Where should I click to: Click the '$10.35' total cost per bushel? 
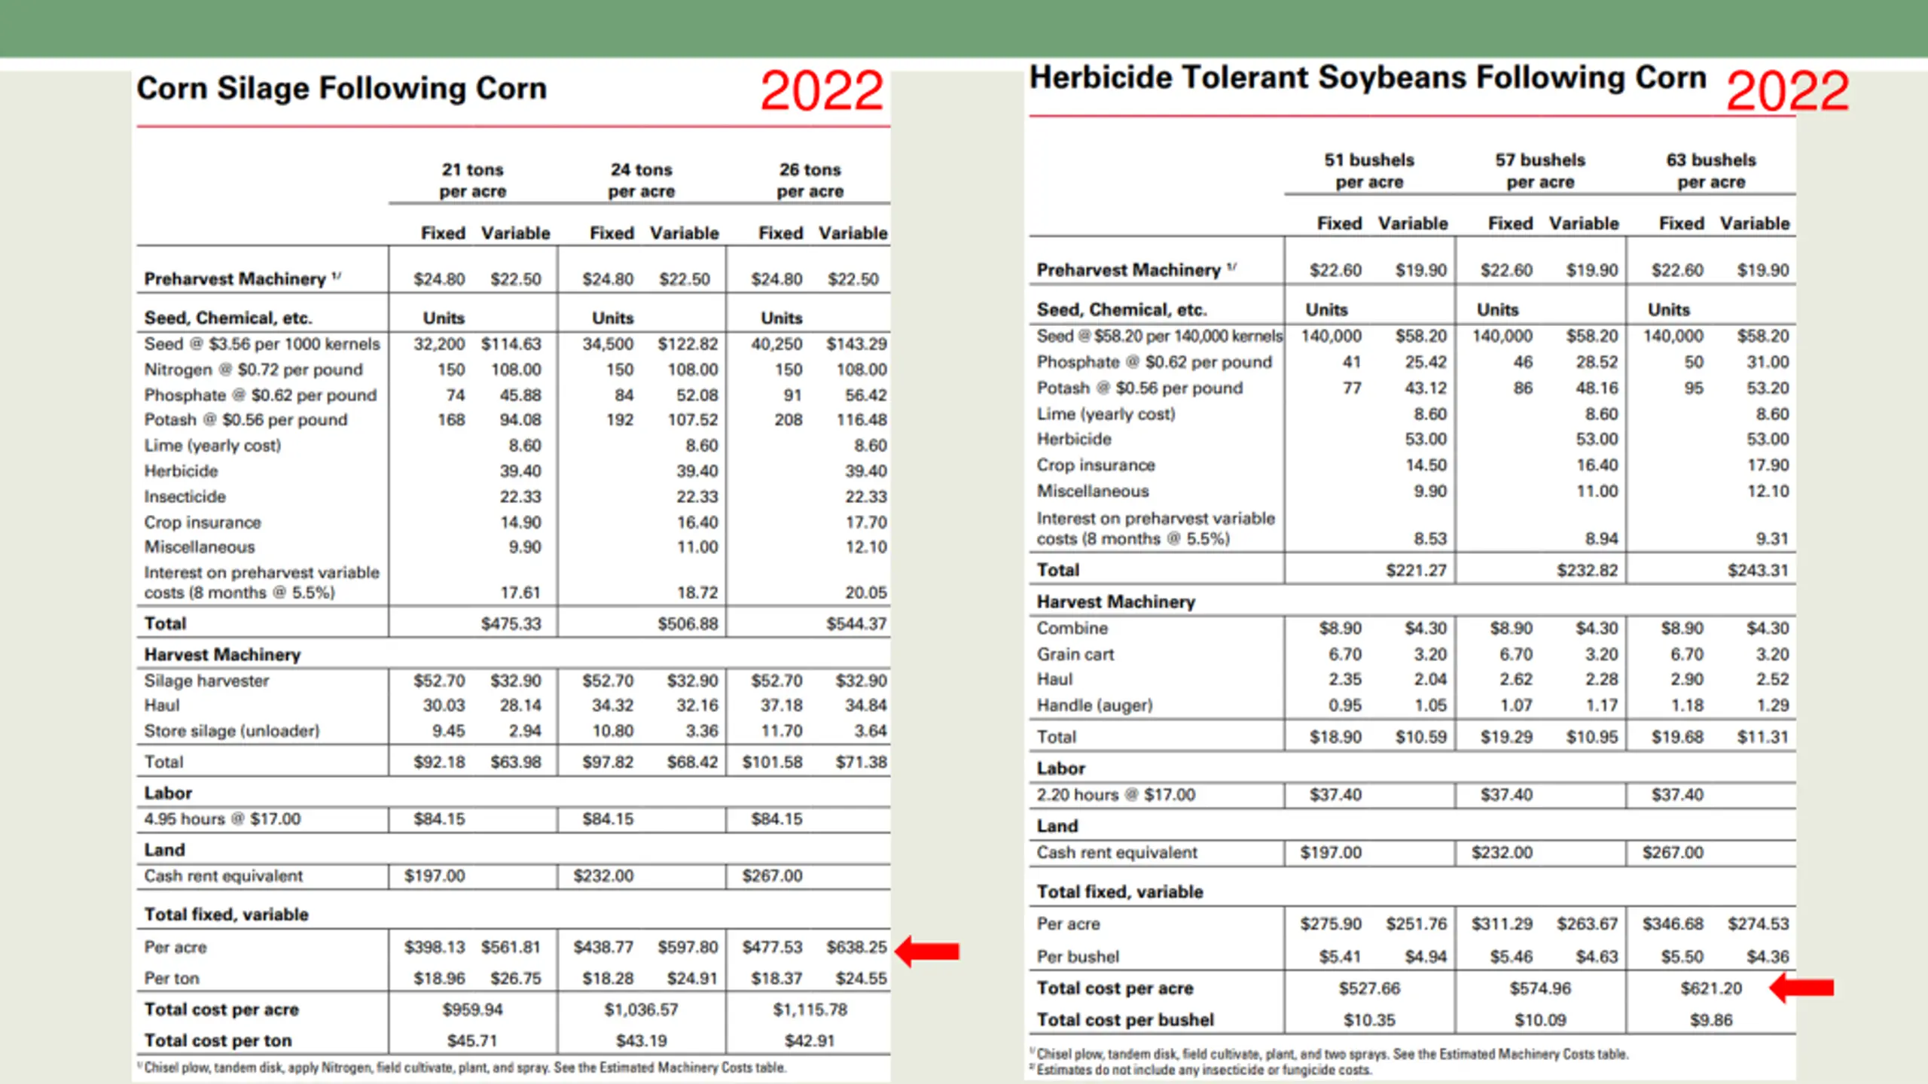tap(1369, 1021)
